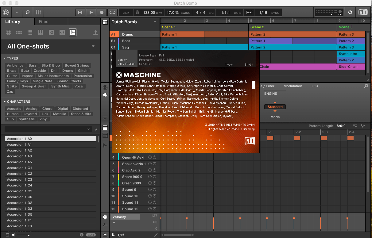Image resolution: width=372 pixels, height=238 pixels.
Task: Select the One-shots waveform icon
Action: tap(73, 33)
